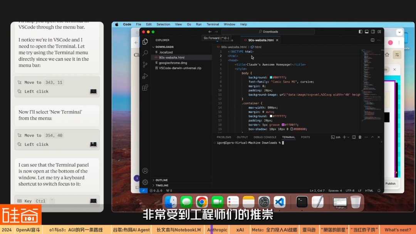Open the Extensions view

(145, 88)
